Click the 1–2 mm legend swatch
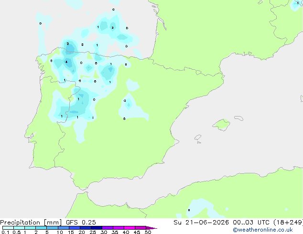Viewport: 303px width, 234px height. pos(30,228)
